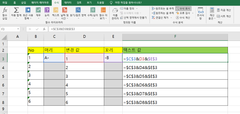This screenshot has height=114, width=240.
Task: Open the 파일 File tab
Action: pos(5,2)
